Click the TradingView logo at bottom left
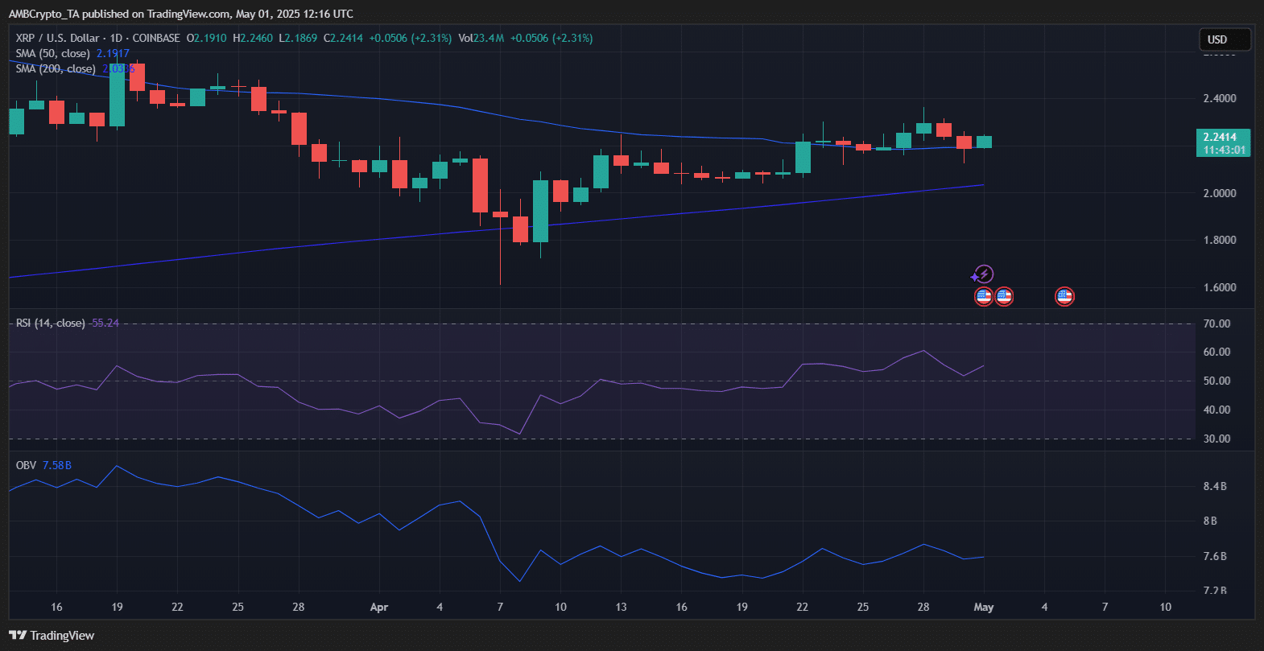This screenshot has width=1264, height=651. (52, 636)
